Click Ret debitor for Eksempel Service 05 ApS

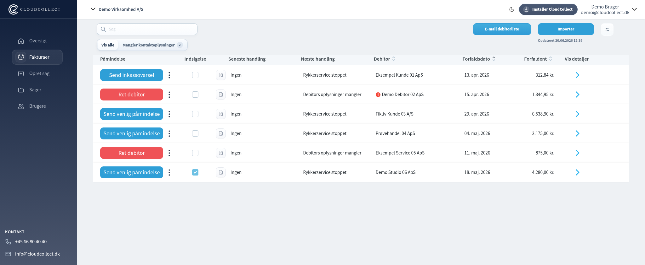pos(132,153)
